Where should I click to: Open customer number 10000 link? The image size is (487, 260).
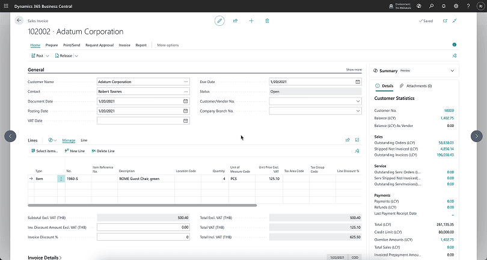(x=449, y=110)
